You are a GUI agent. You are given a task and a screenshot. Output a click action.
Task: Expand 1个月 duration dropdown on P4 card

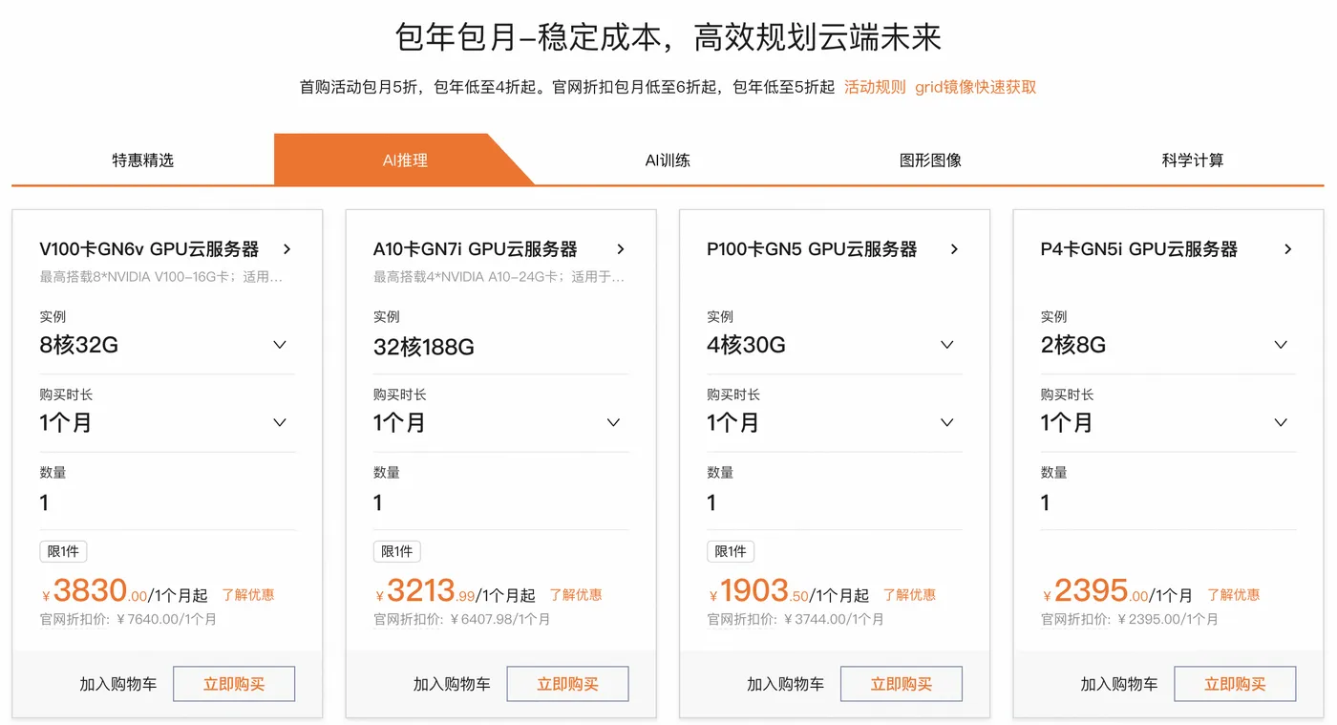click(x=1281, y=422)
